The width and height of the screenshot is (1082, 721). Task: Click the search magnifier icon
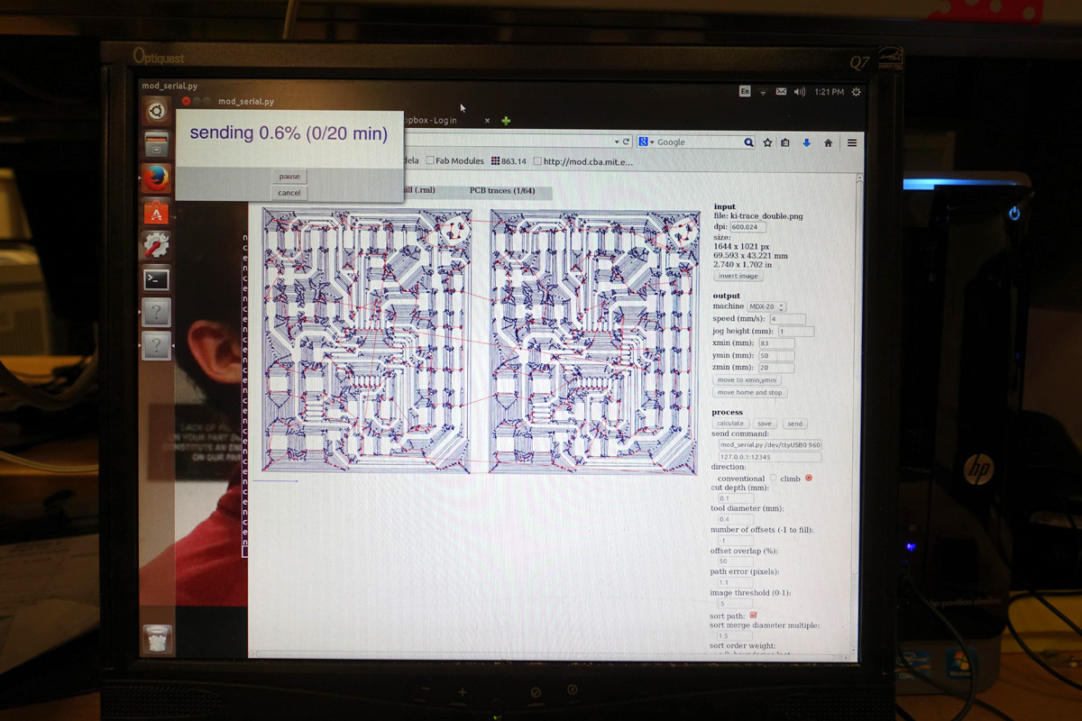[748, 142]
